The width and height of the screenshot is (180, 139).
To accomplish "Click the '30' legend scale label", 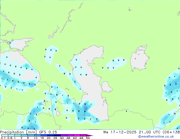I will coord(62,138).
